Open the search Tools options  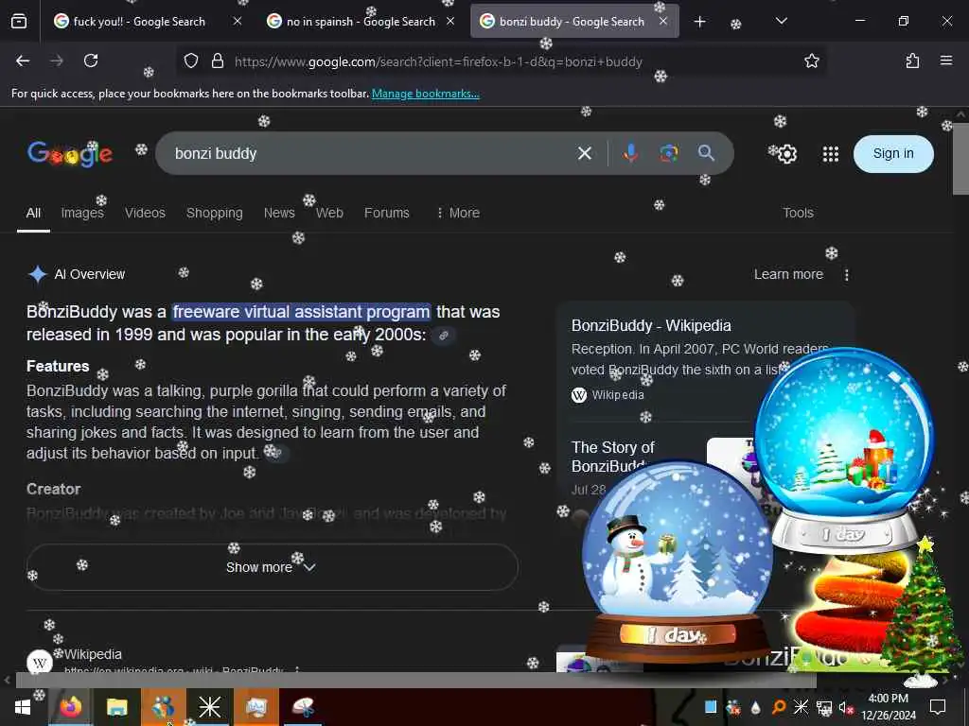tap(798, 213)
